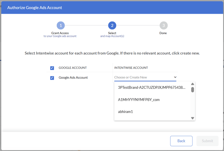
Task: Go back with the Back button
Action: point(181,141)
